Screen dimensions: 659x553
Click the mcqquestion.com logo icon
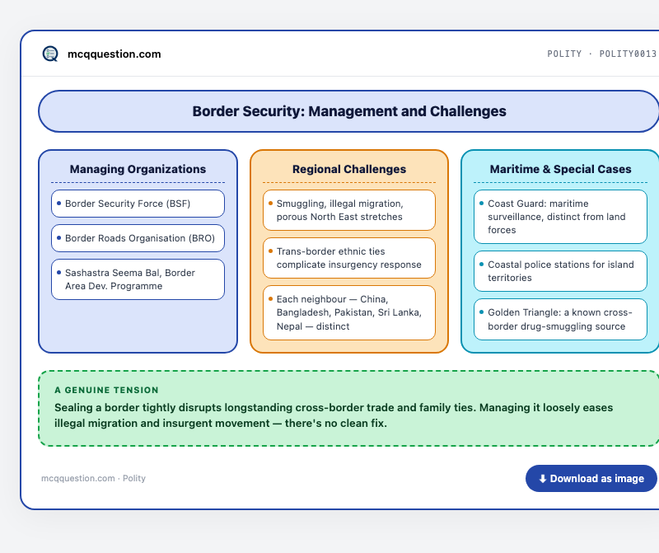(x=50, y=54)
